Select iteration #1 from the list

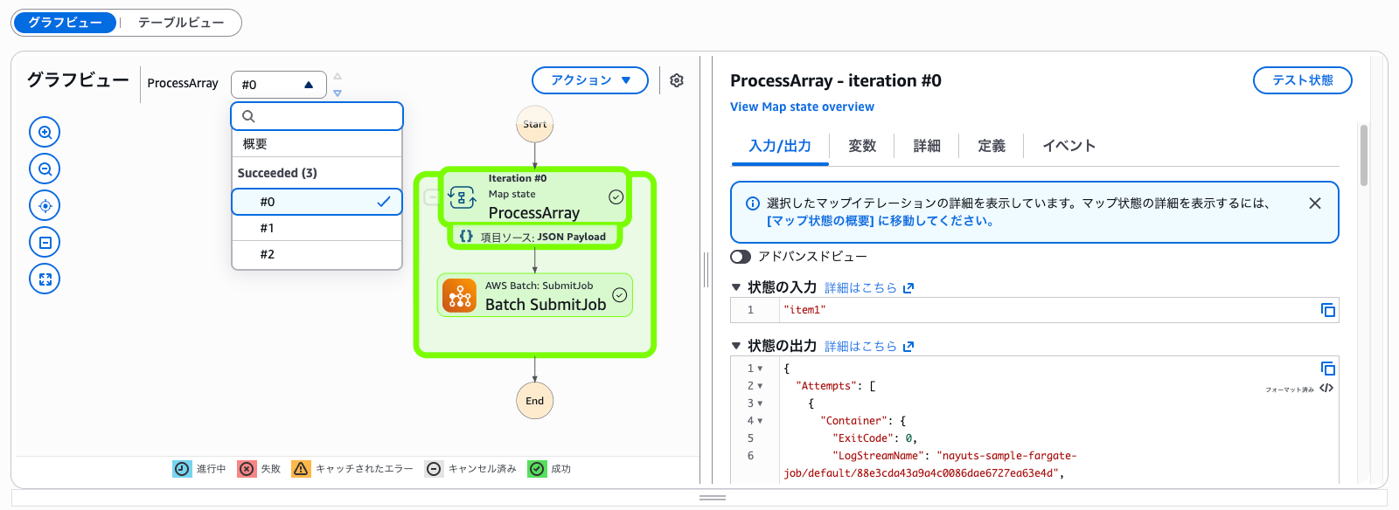coord(317,227)
